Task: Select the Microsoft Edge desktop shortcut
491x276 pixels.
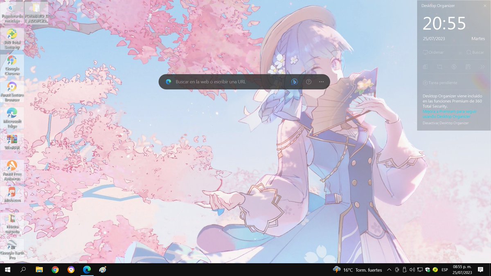Action: click(x=12, y=118)
